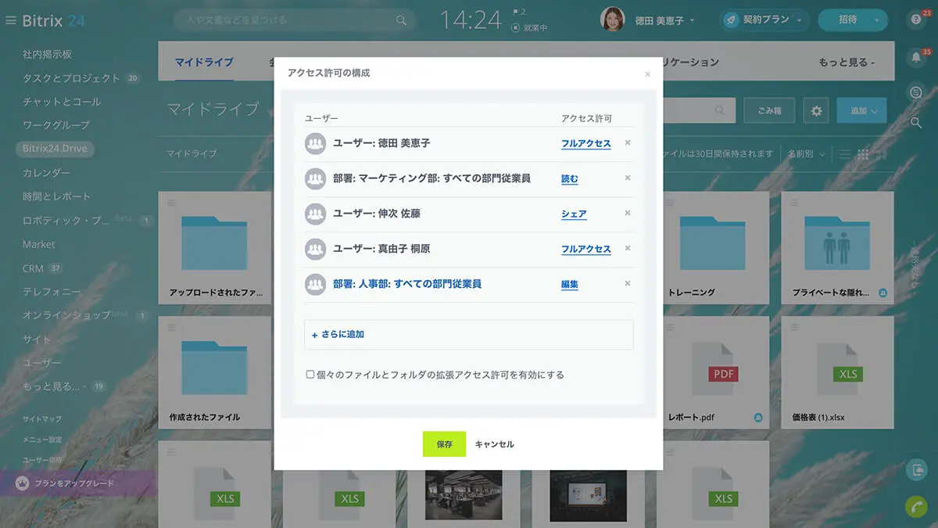Click the rocket icon on 契約プラン
This screenshot has height=528, width=938.
pyautogui.click(x=731, y=20)
